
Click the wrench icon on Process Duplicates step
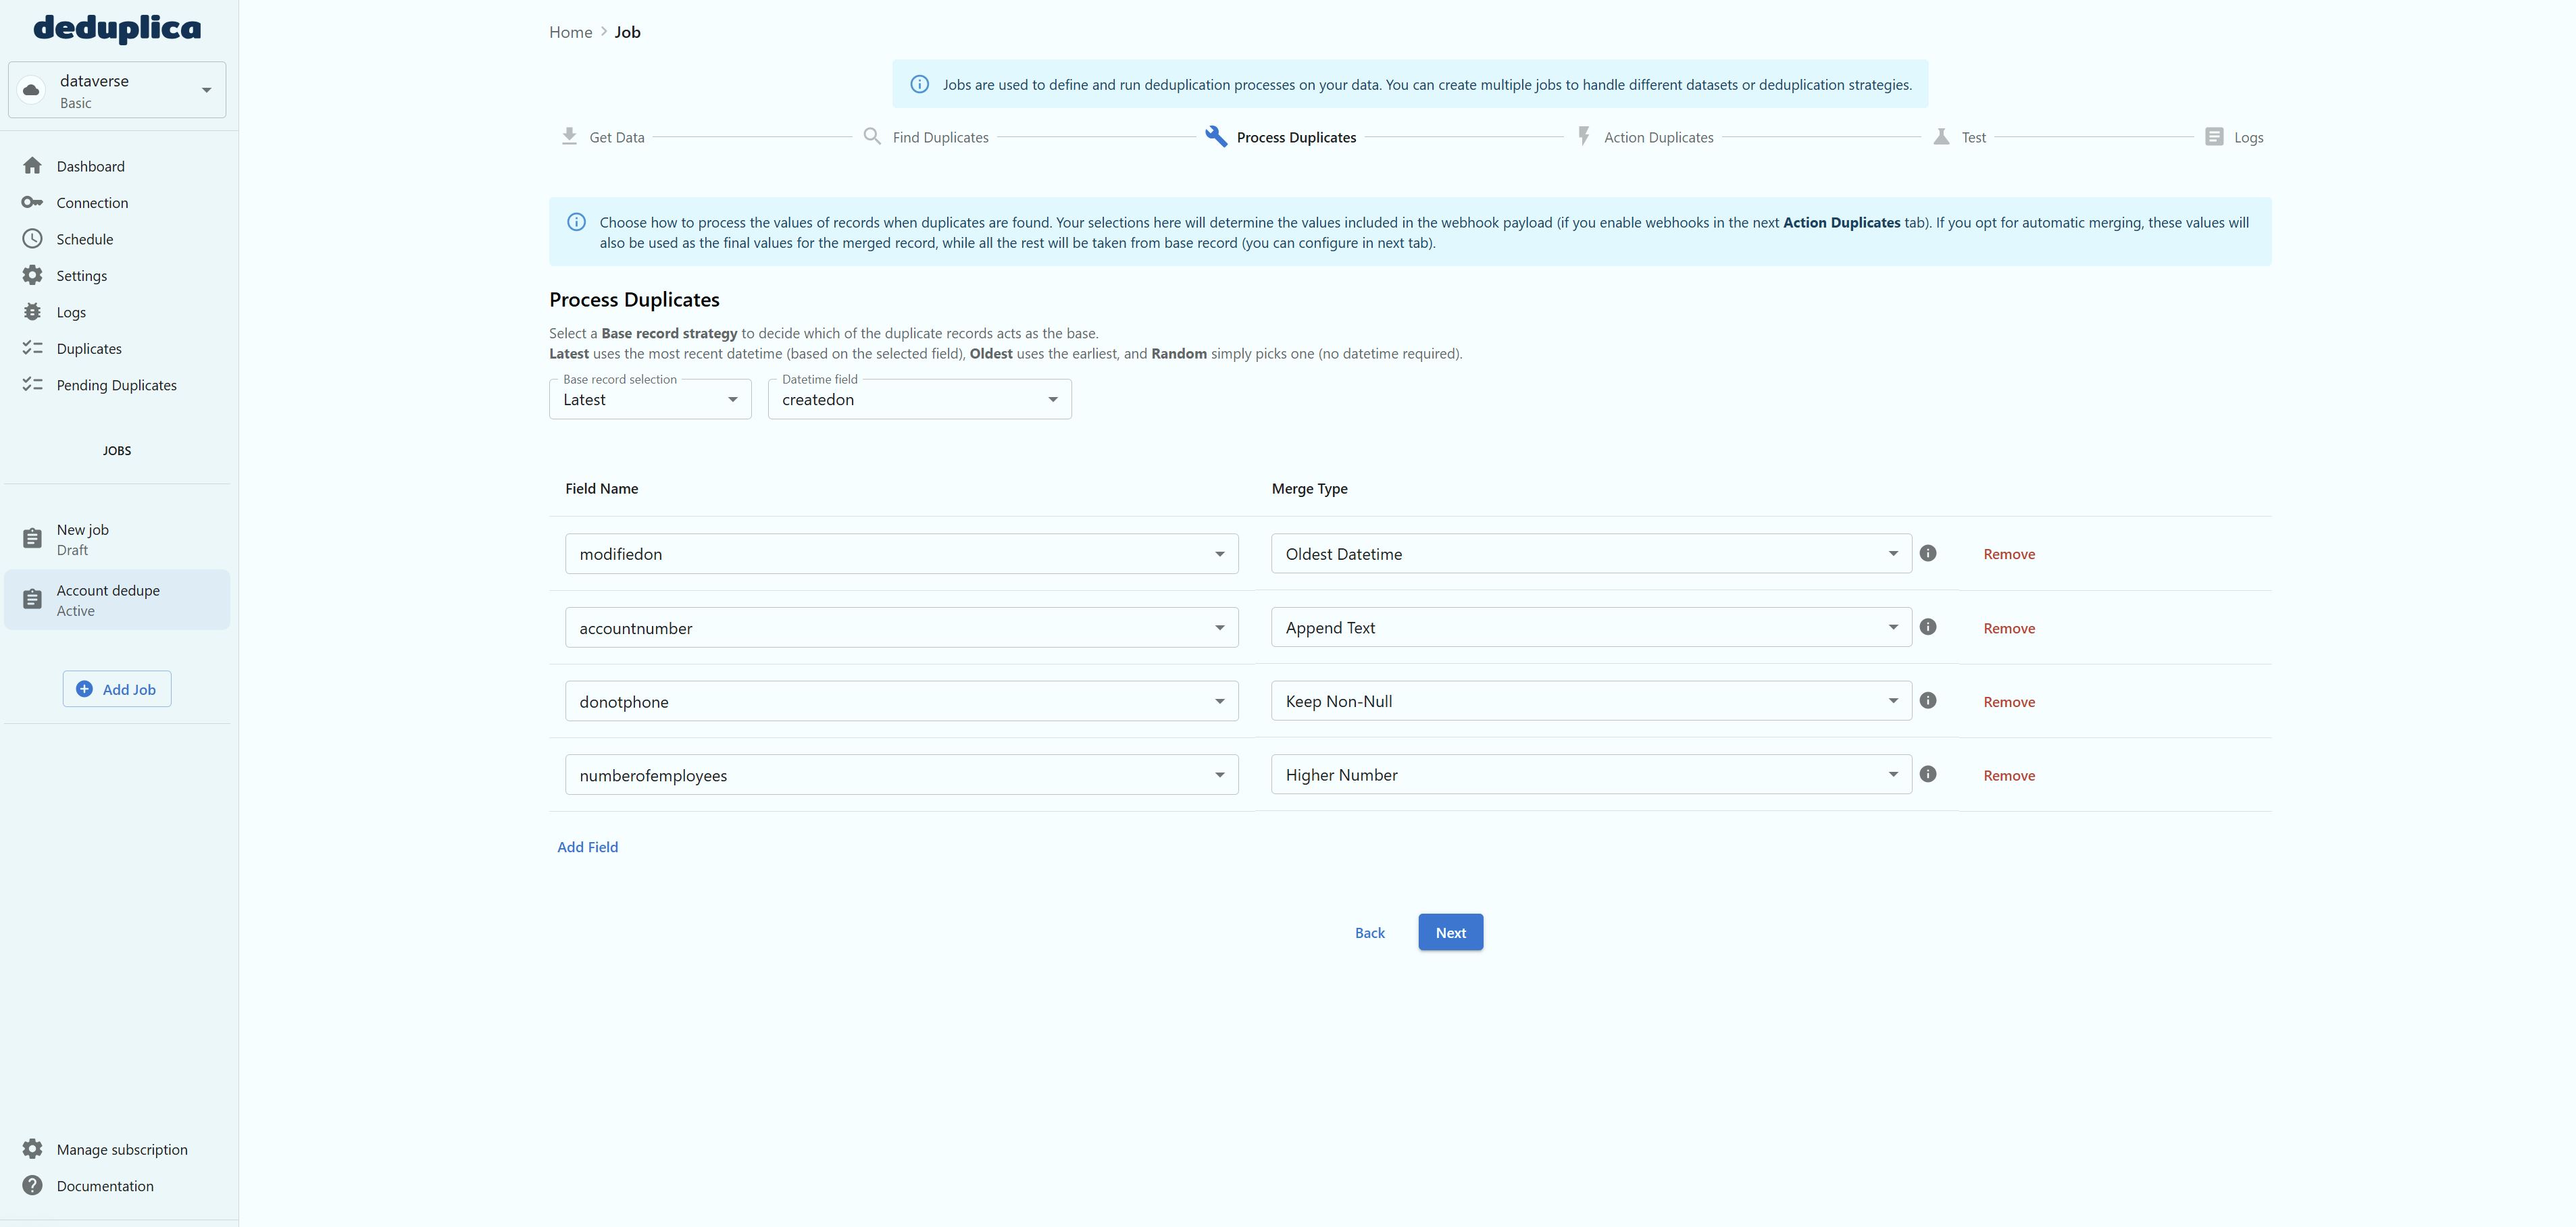tap(1215, 136)
